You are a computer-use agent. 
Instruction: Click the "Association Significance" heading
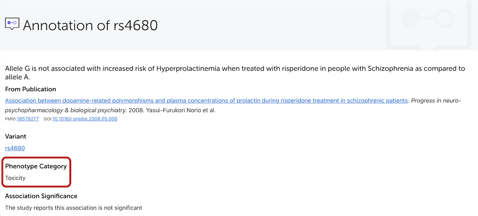[x=41, y=196]
